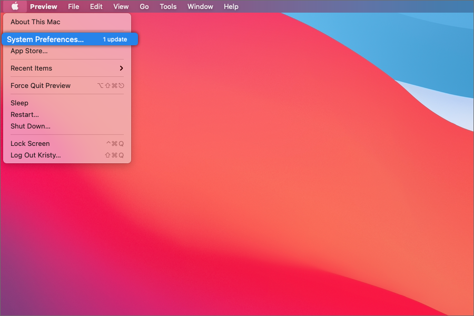This screenshot has height=316, width=474.
Task: Open the Go menu
Action: pos(144,7)
